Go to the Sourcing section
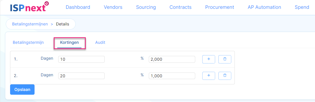 [x=146, y=7]
